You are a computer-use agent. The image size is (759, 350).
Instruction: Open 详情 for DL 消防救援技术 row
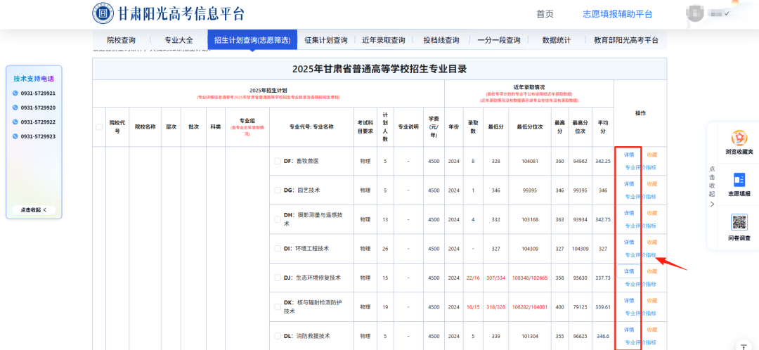click(x=629, y=330)
